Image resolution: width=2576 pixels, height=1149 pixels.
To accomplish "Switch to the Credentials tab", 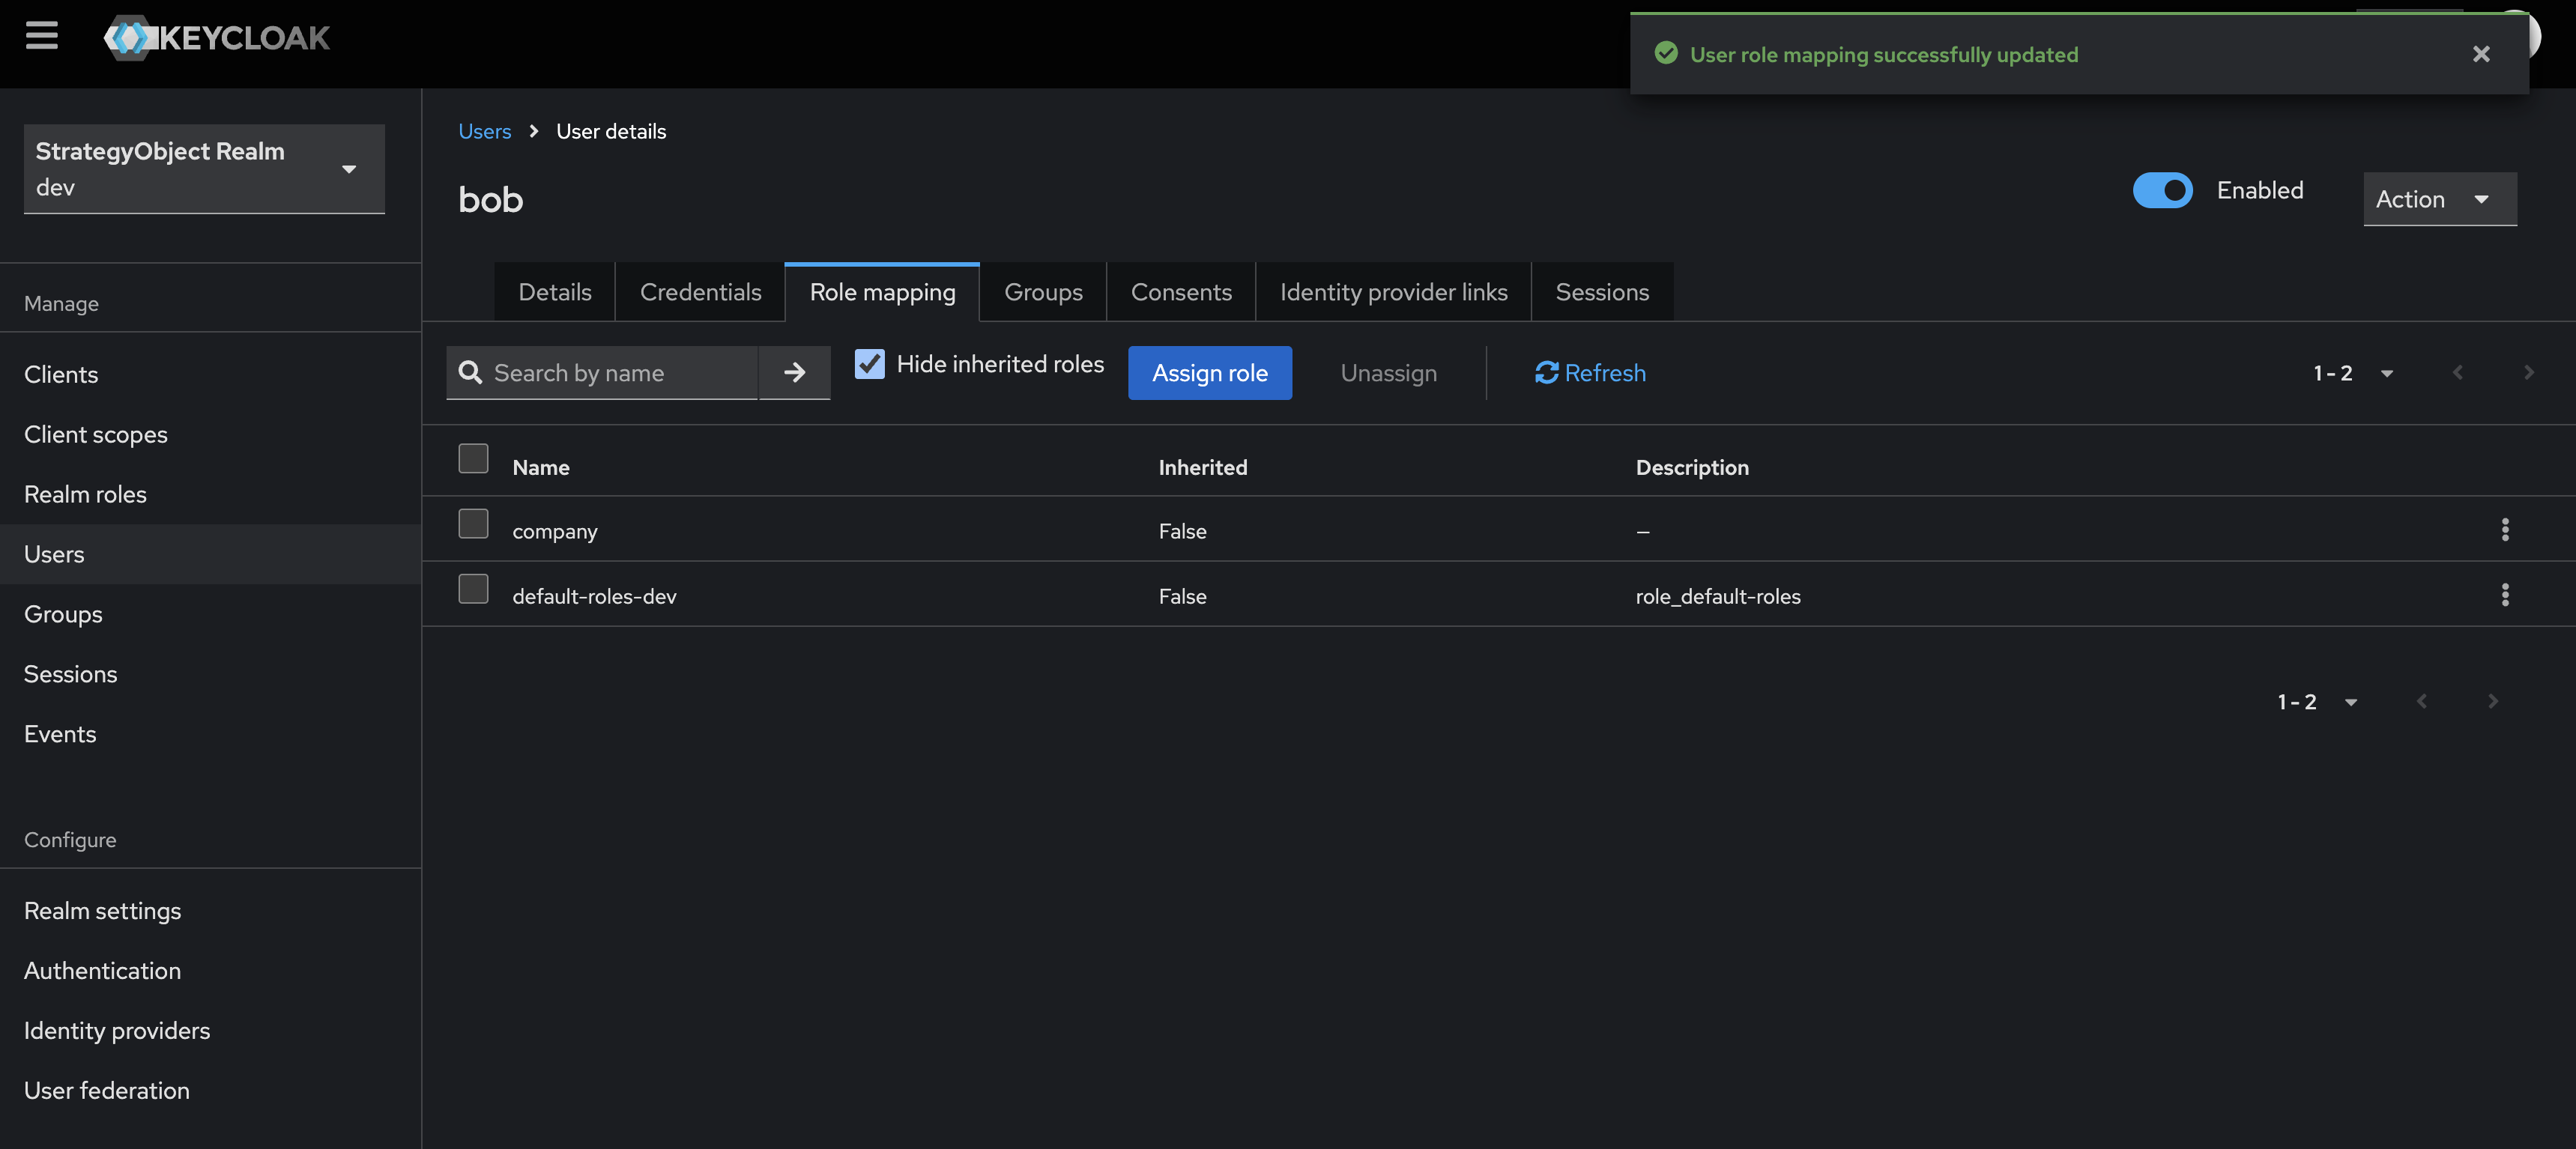I will point(700,292).
